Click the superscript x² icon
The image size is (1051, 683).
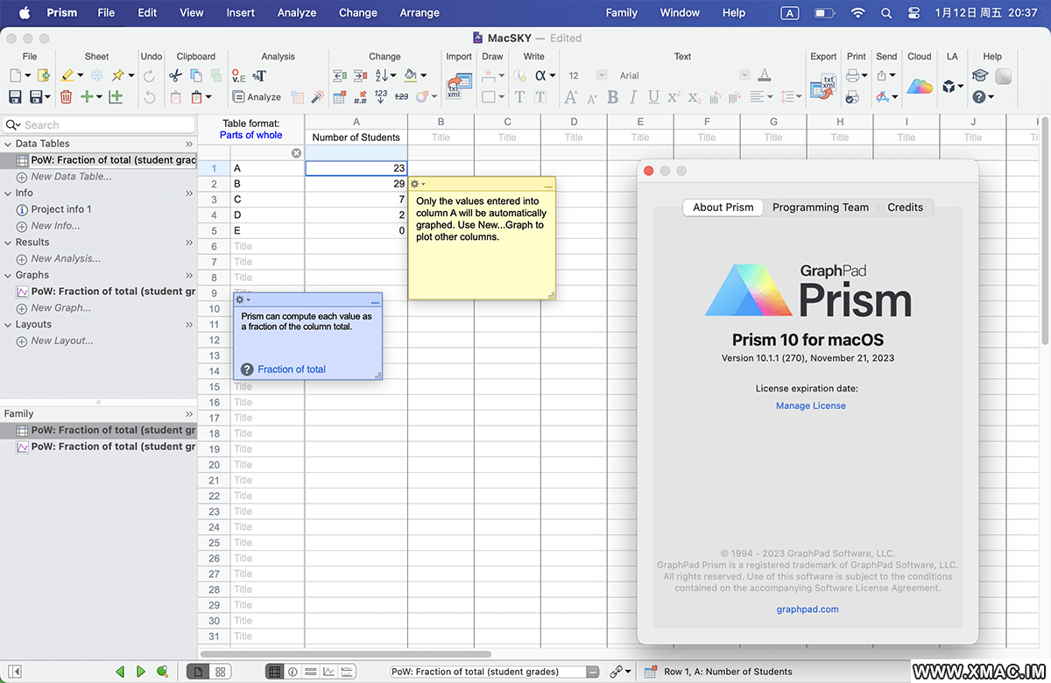[674, 97]
